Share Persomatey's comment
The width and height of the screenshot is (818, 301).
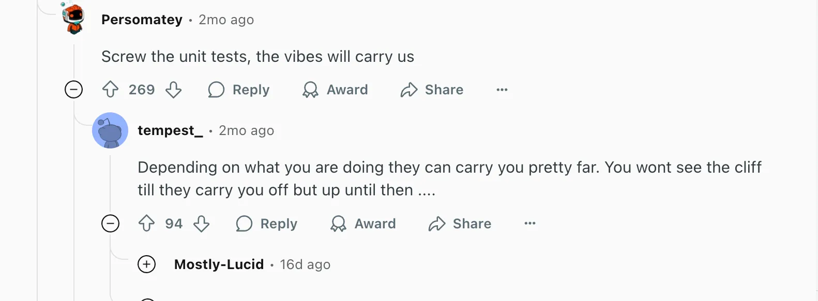click(x=432, y=89)
